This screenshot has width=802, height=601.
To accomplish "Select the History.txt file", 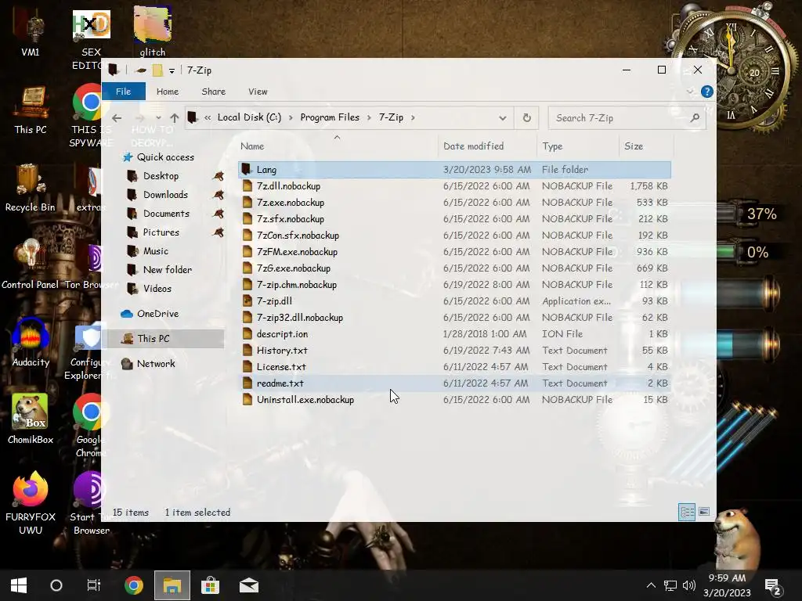I will 454,351.
